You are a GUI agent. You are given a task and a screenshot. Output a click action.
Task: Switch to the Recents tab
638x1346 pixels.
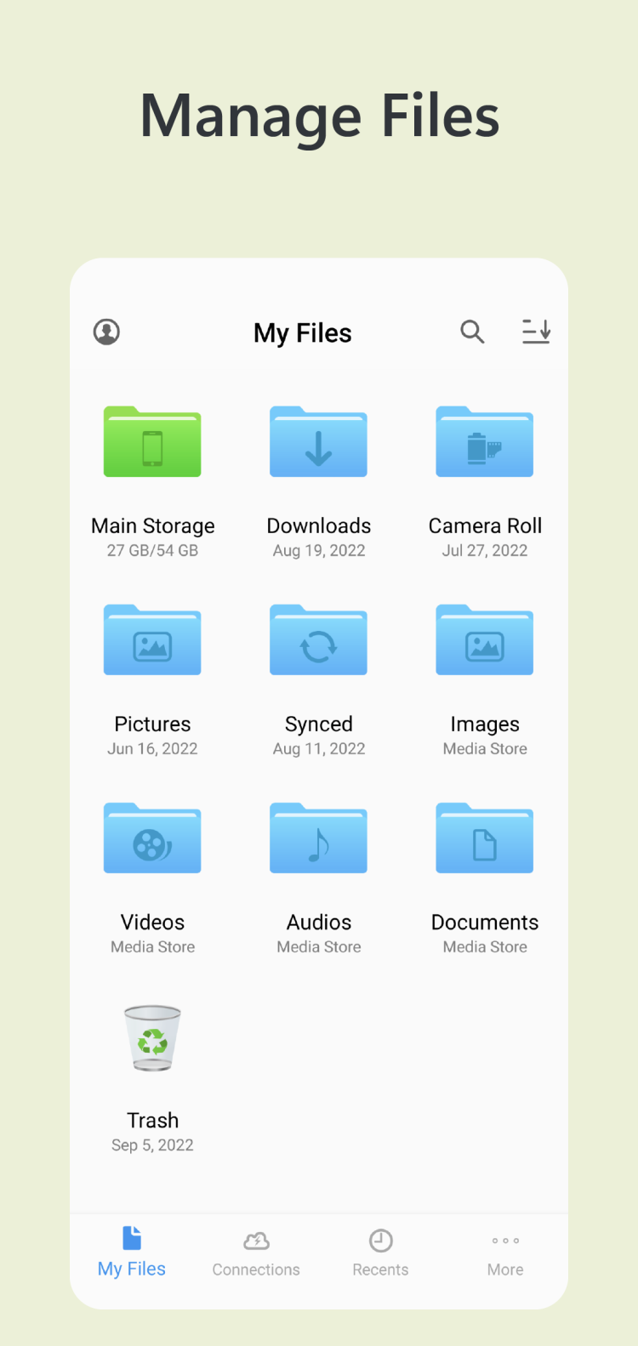click(x=380, y=1252)
